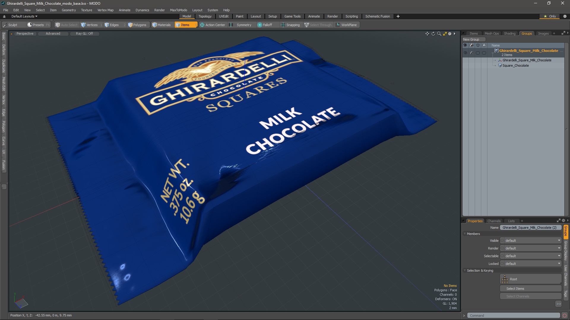This screenshot has width=570, height=320.
Task: Select the Ghirardelli_Square_Milk_Chocolate locator item
Action: click(527, 60)
